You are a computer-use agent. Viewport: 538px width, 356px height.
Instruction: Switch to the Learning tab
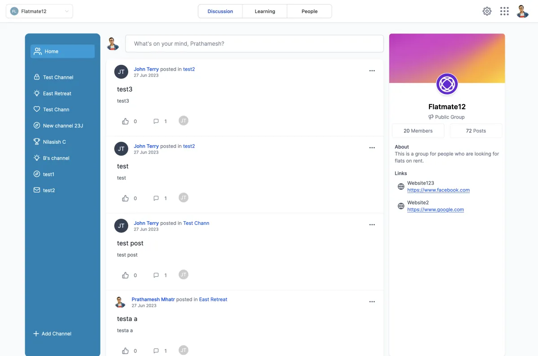click(265, 11)
